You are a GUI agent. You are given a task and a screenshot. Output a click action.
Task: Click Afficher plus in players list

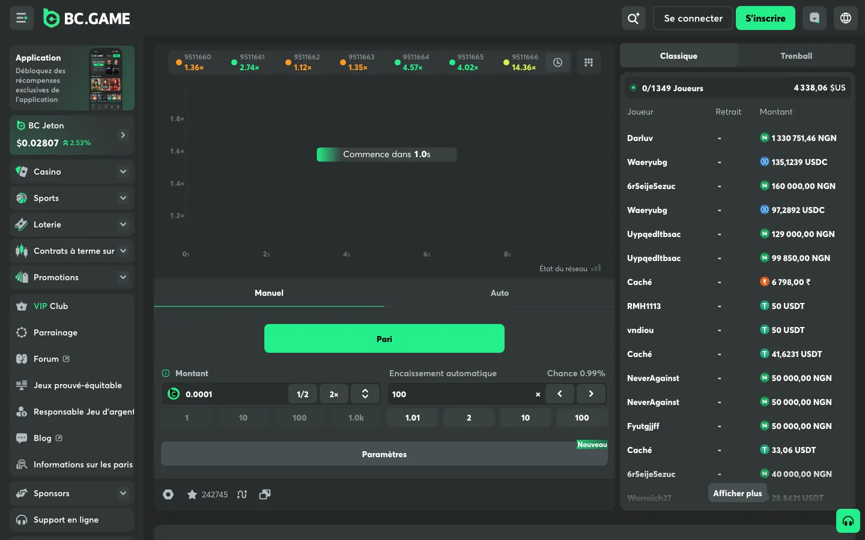coord(738,493)
